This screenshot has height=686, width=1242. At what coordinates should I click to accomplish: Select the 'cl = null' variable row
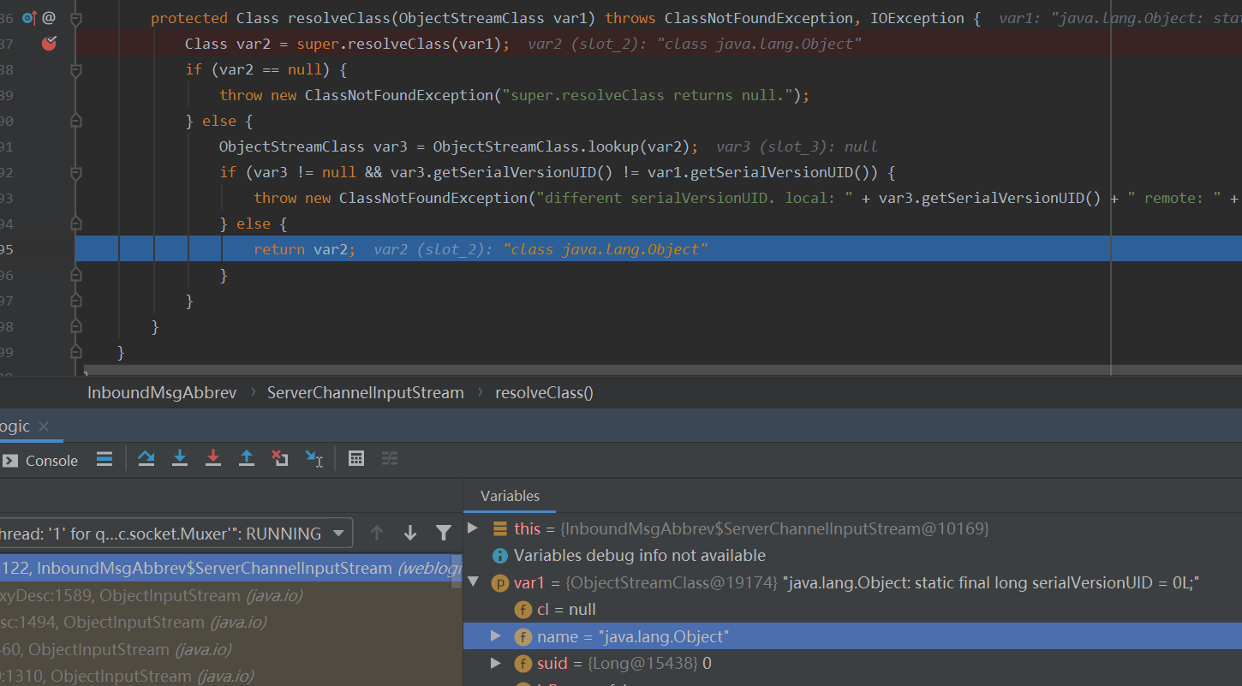click(x=852, y=610)
